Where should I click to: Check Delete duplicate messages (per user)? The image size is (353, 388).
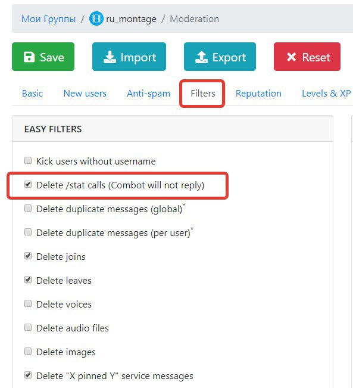(x=28, y=232)
